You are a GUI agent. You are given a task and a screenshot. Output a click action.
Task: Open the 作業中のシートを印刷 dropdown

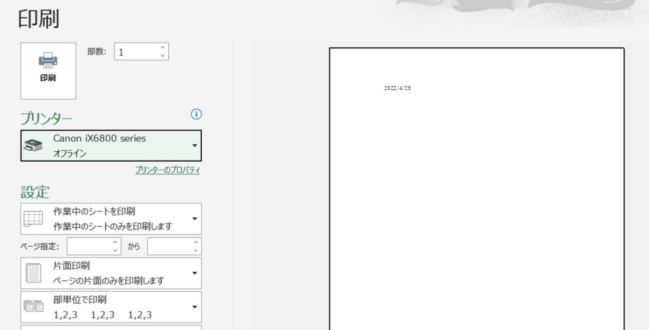pyautogui.click(x=111, y=219)
